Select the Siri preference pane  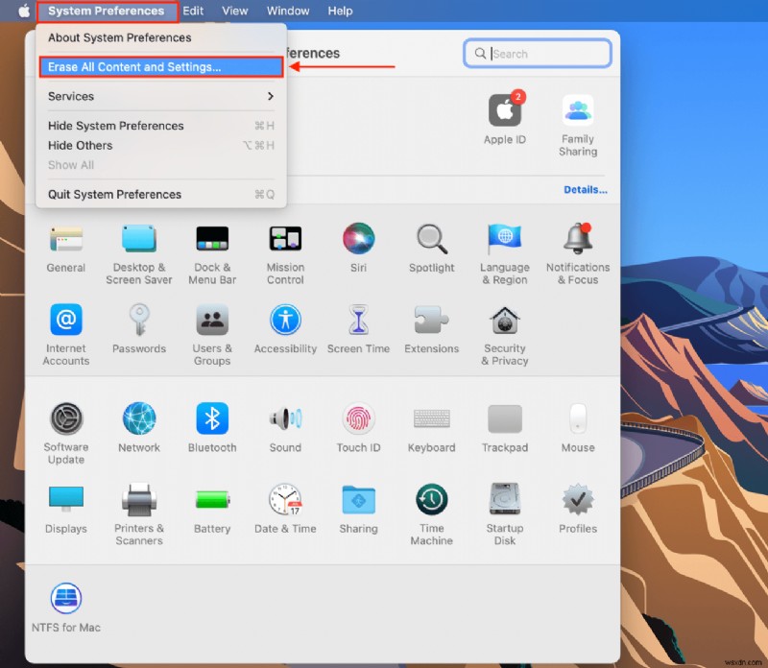point(358,240)
